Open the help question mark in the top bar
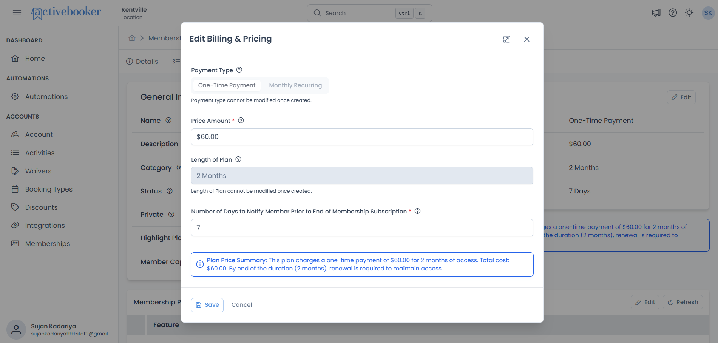 tap(673, 13)
